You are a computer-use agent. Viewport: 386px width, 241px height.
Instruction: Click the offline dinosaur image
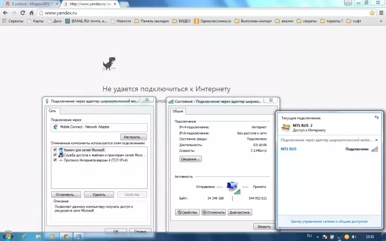click(109, 64)
